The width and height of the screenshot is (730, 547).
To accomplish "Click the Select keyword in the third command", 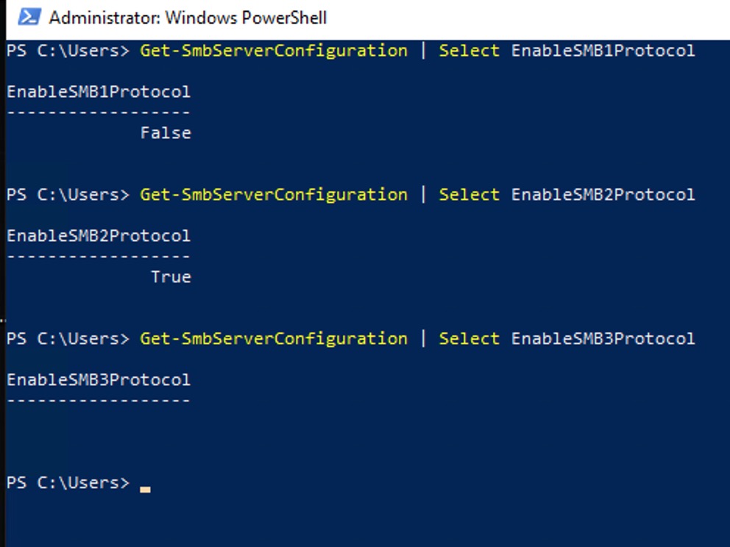I will pyautogui.click(x=469, y=339).
